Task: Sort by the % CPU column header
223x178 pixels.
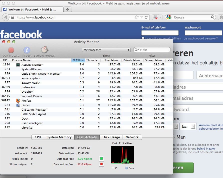Action: coord(78,60)
